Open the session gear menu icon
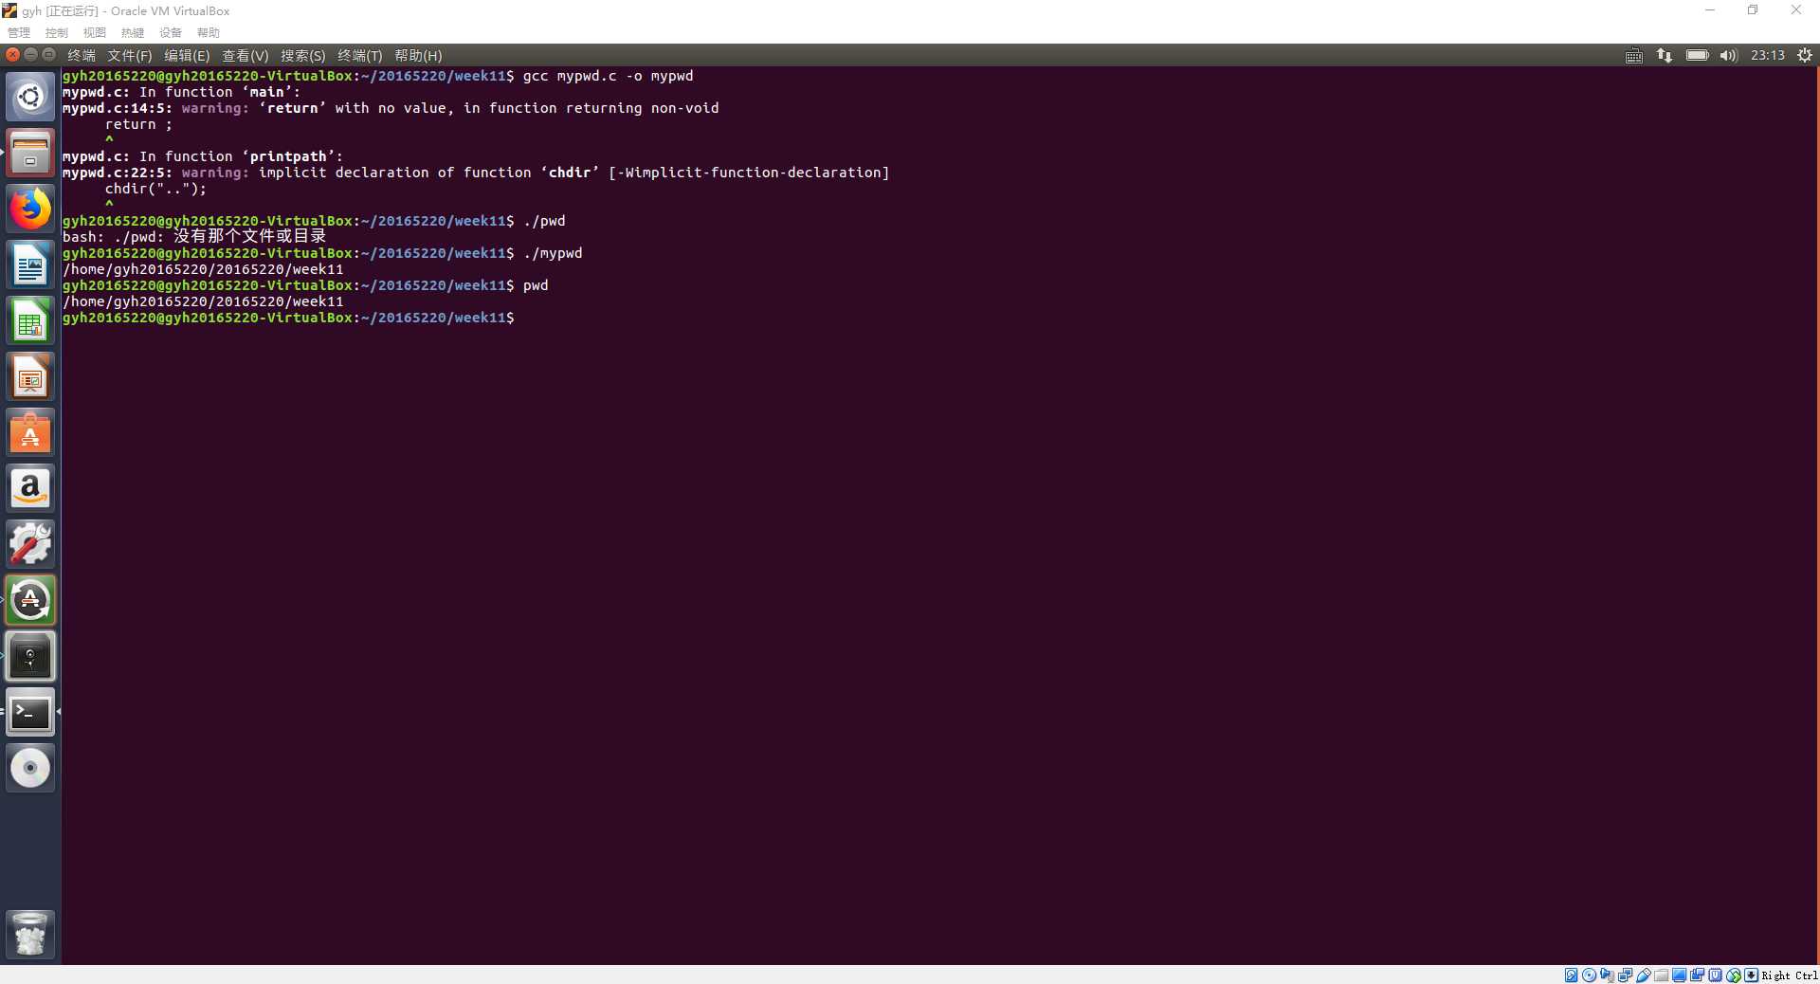The width and height of the screenshot is (1820, 984). coord(1805,56)
